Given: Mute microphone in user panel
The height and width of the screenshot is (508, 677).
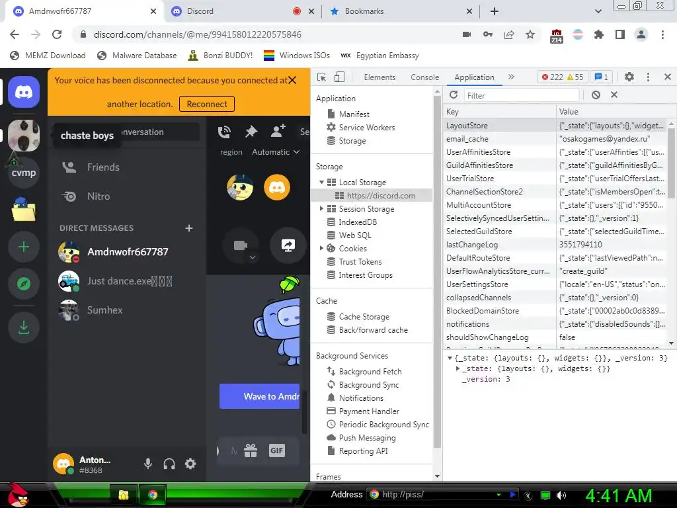Looking at the screenshot, I should [x=148, y=464].
